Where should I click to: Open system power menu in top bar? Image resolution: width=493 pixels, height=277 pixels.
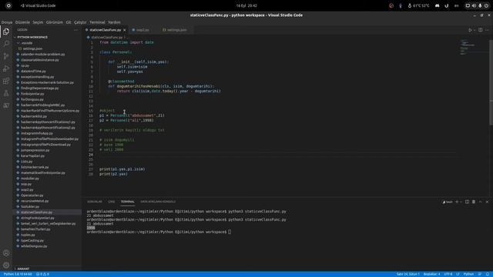pos(486,5)
